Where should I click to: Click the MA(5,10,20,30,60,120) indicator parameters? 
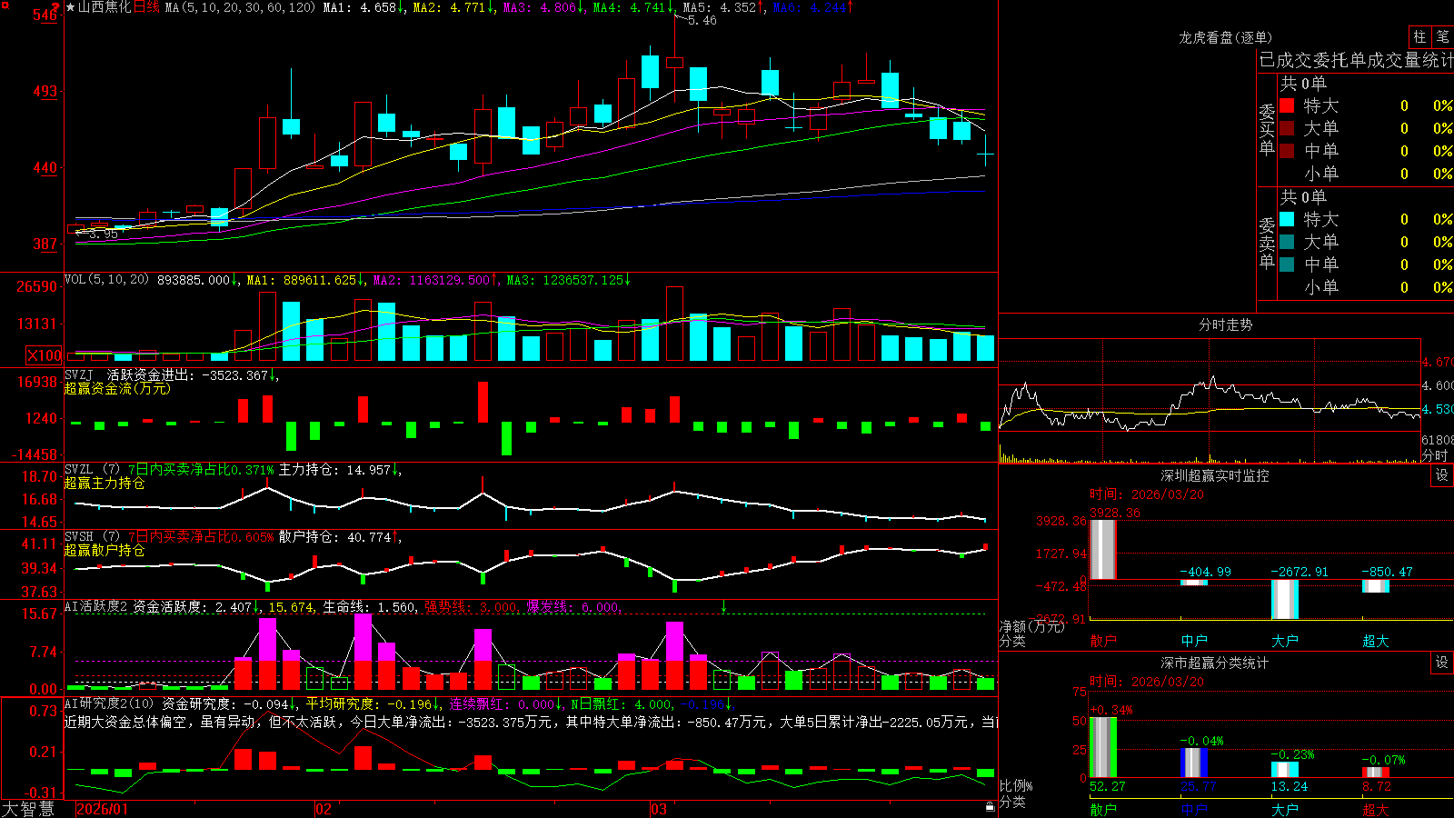point(240,7)
